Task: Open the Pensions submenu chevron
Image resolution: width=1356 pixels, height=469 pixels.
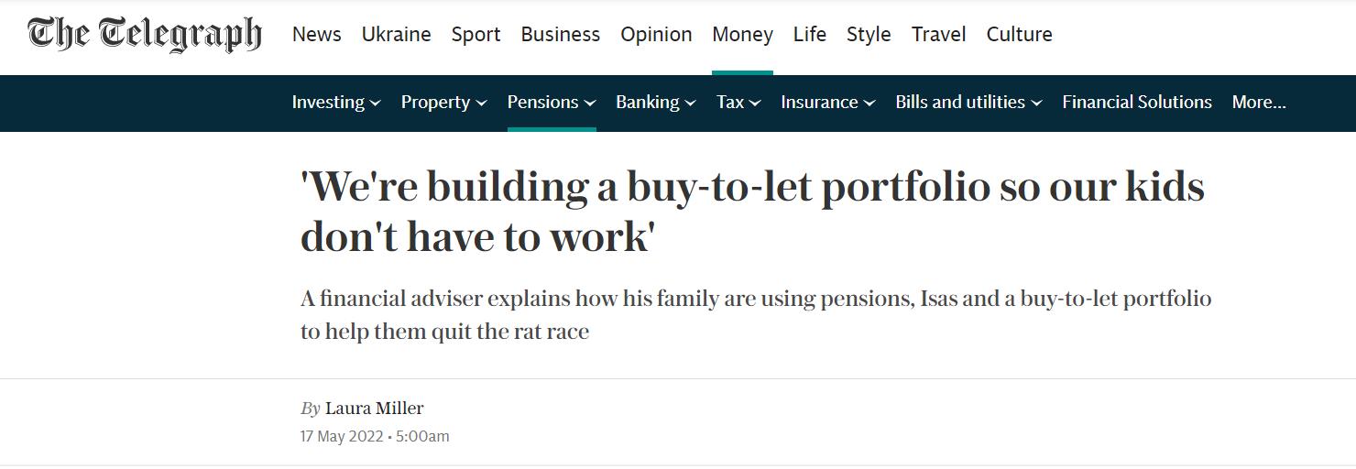Action: pos(590,104)
